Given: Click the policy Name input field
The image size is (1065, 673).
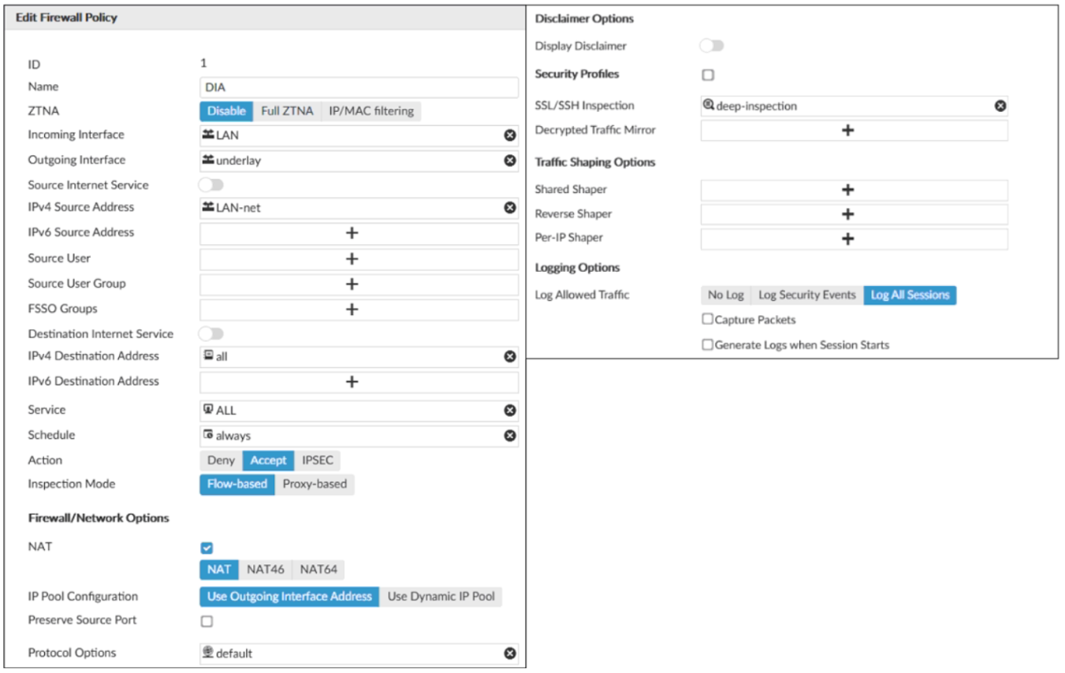Looking at the screenshot, I should click(x=359, y=87).
